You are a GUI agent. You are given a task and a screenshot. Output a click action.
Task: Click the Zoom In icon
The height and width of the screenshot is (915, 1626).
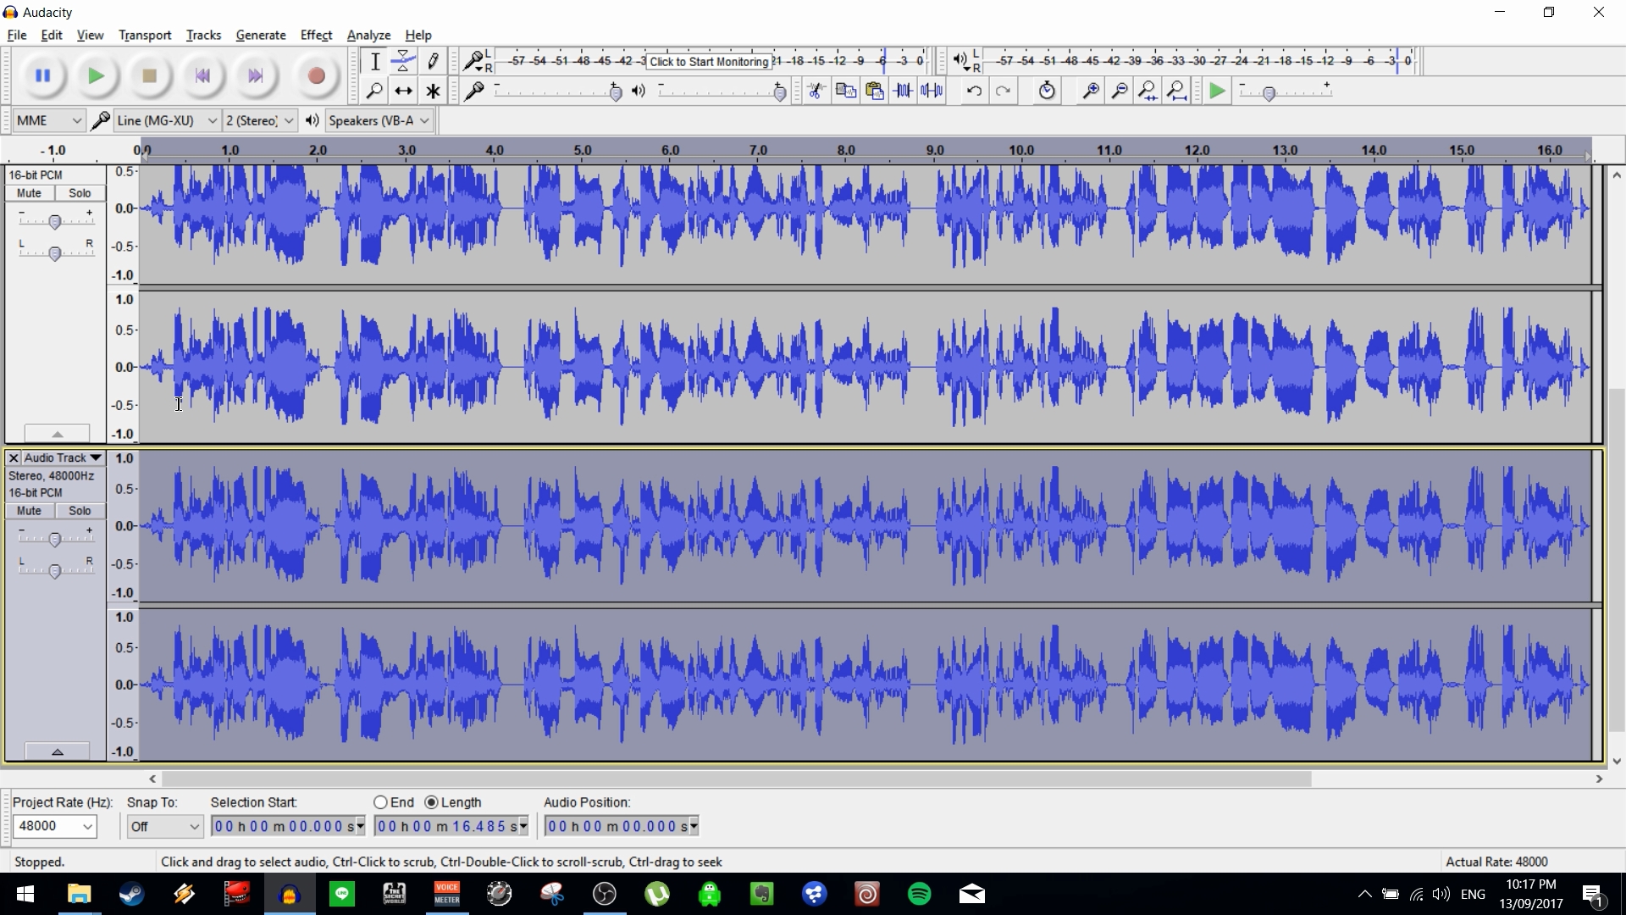(1091, 91)
